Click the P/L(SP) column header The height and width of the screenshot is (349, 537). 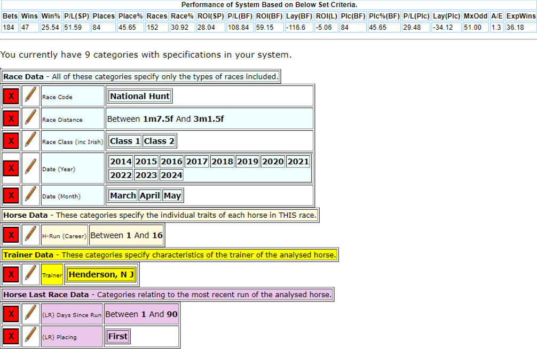tap(77, 16)
